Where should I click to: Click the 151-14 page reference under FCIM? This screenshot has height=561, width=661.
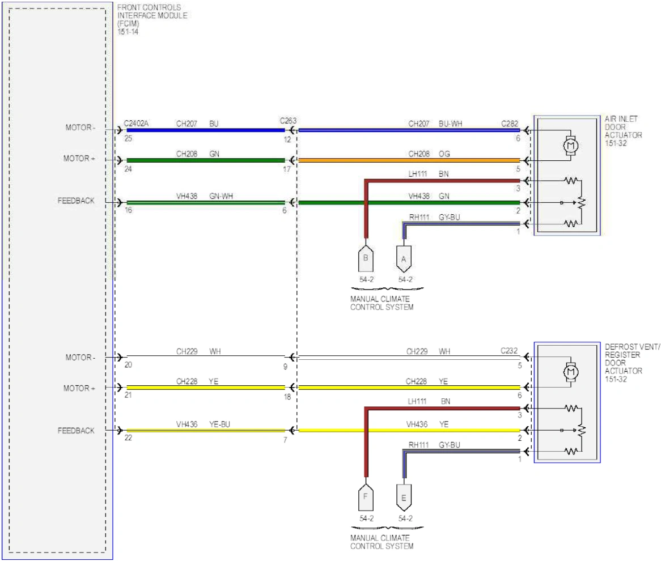click(128, 32)
